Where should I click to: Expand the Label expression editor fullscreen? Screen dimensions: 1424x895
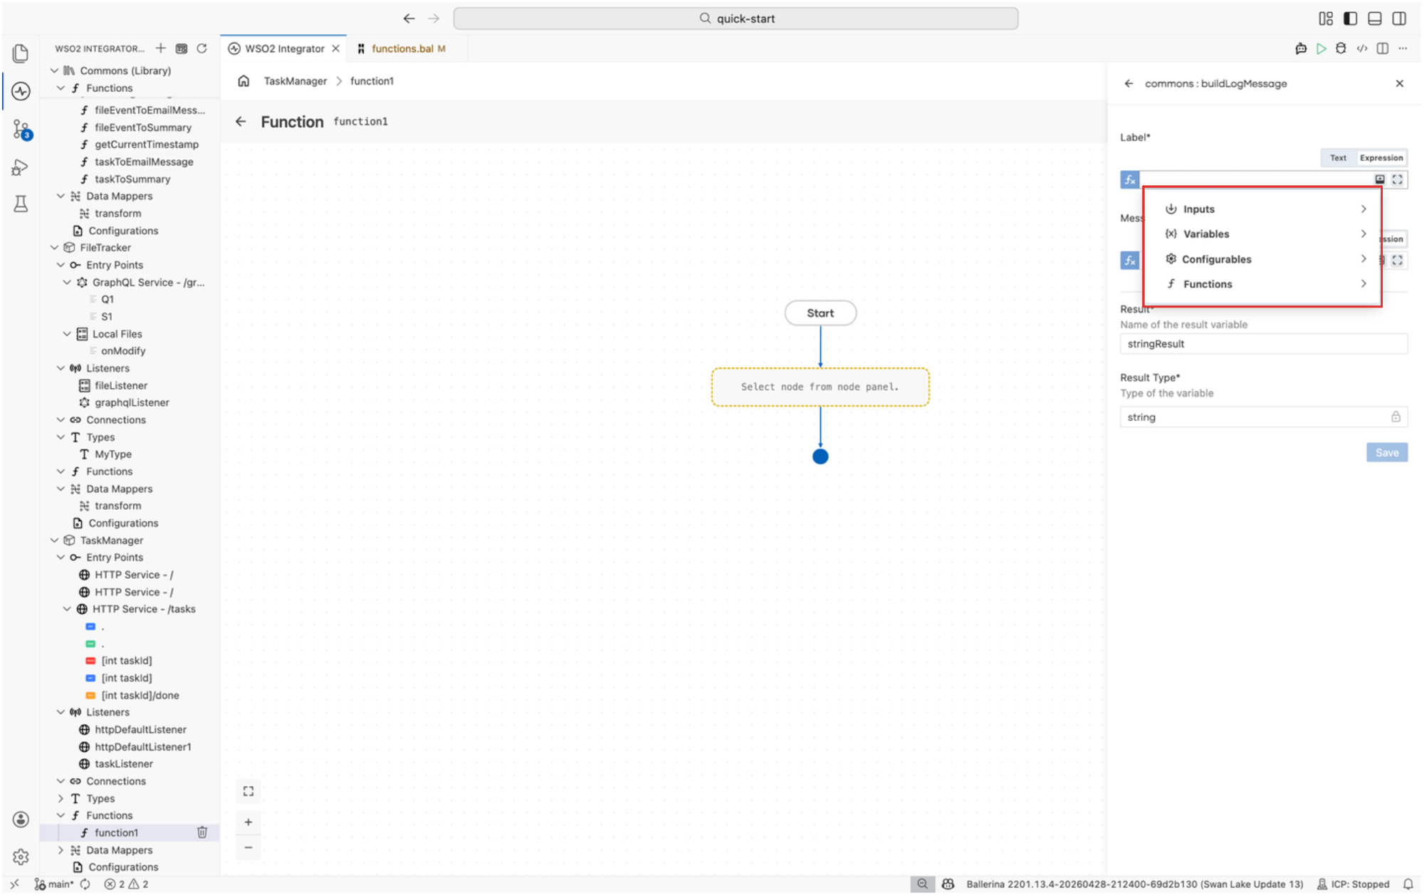point(1398,179)
